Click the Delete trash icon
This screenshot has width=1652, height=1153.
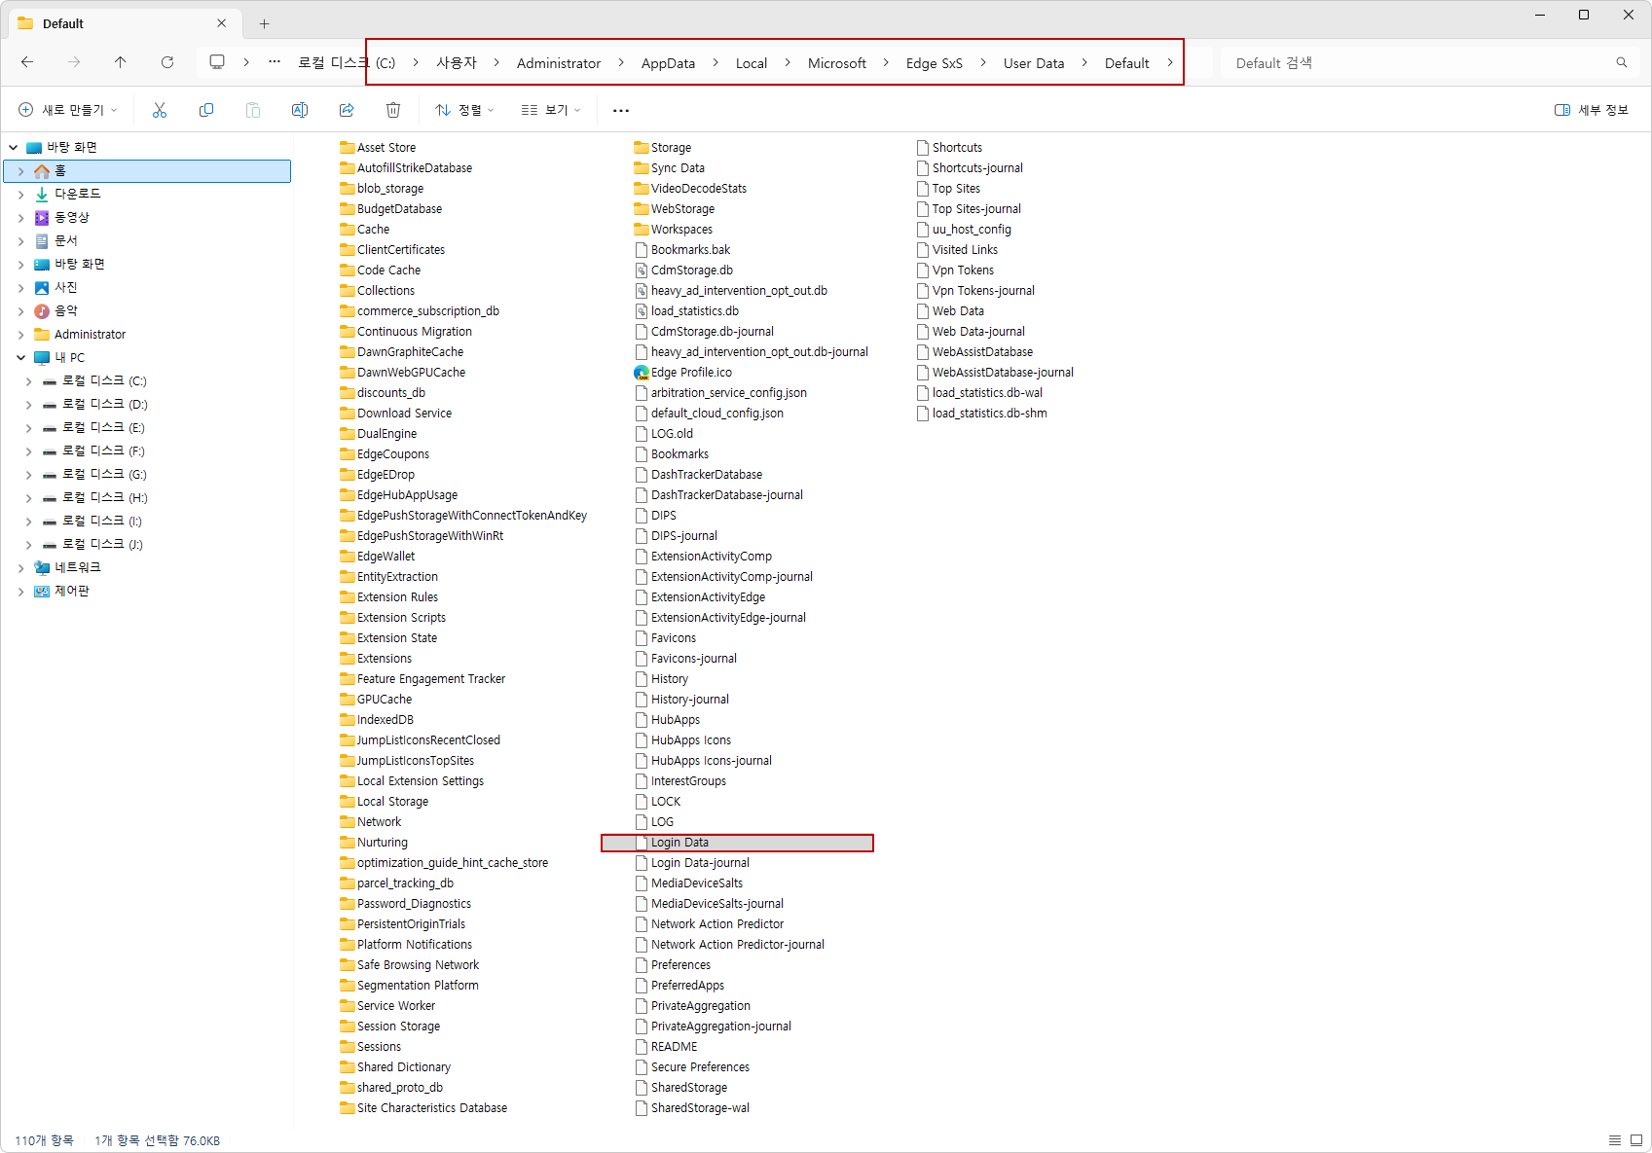(393, 110)
